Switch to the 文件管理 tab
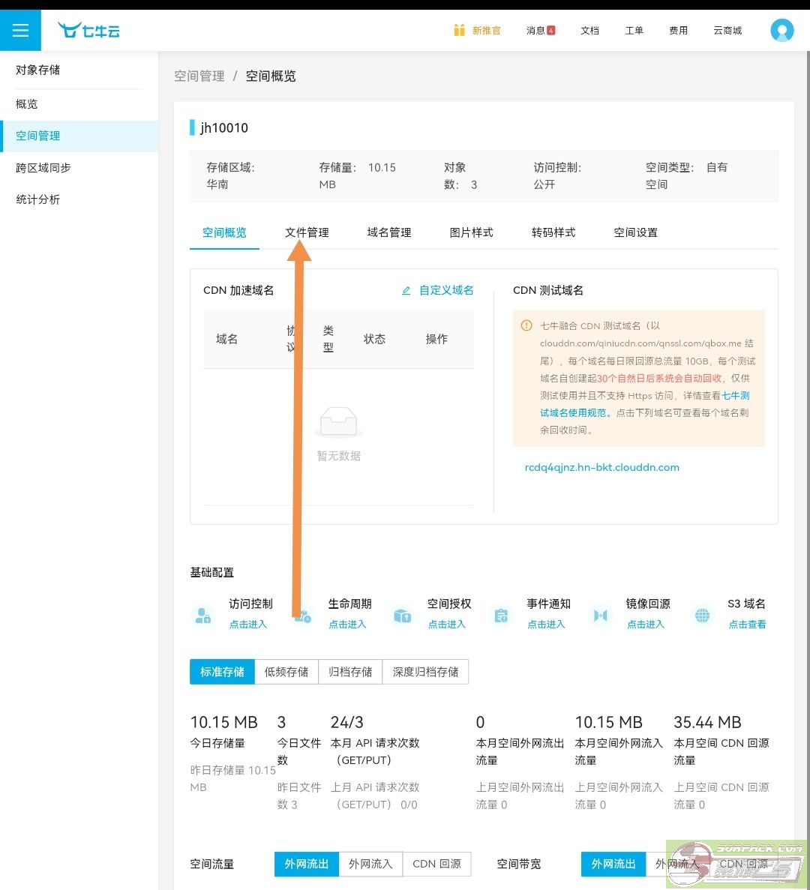This screenshot has width=810, height=890. pyautogui.click(x=307, y=232)
